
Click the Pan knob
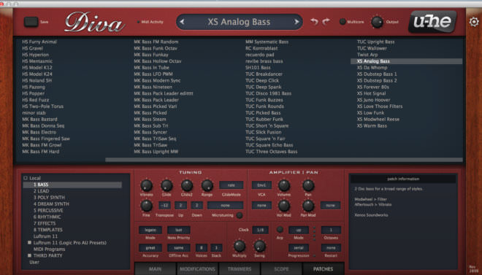pos(308,186)
